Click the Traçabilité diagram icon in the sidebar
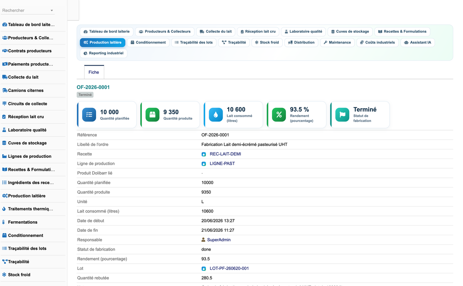This screenshot has width=463, height=286. coord(5,262)
